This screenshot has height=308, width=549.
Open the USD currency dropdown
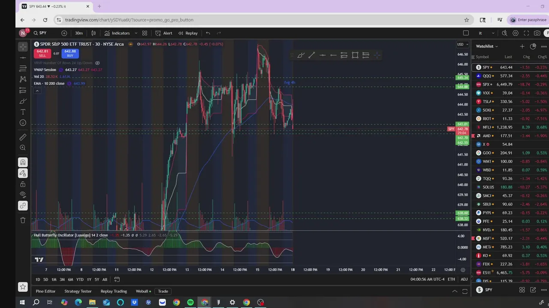[x=462, y=44]
